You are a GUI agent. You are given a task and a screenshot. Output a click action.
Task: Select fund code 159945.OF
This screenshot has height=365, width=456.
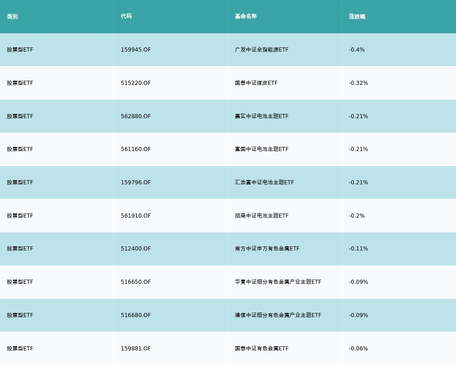[136, 50]
